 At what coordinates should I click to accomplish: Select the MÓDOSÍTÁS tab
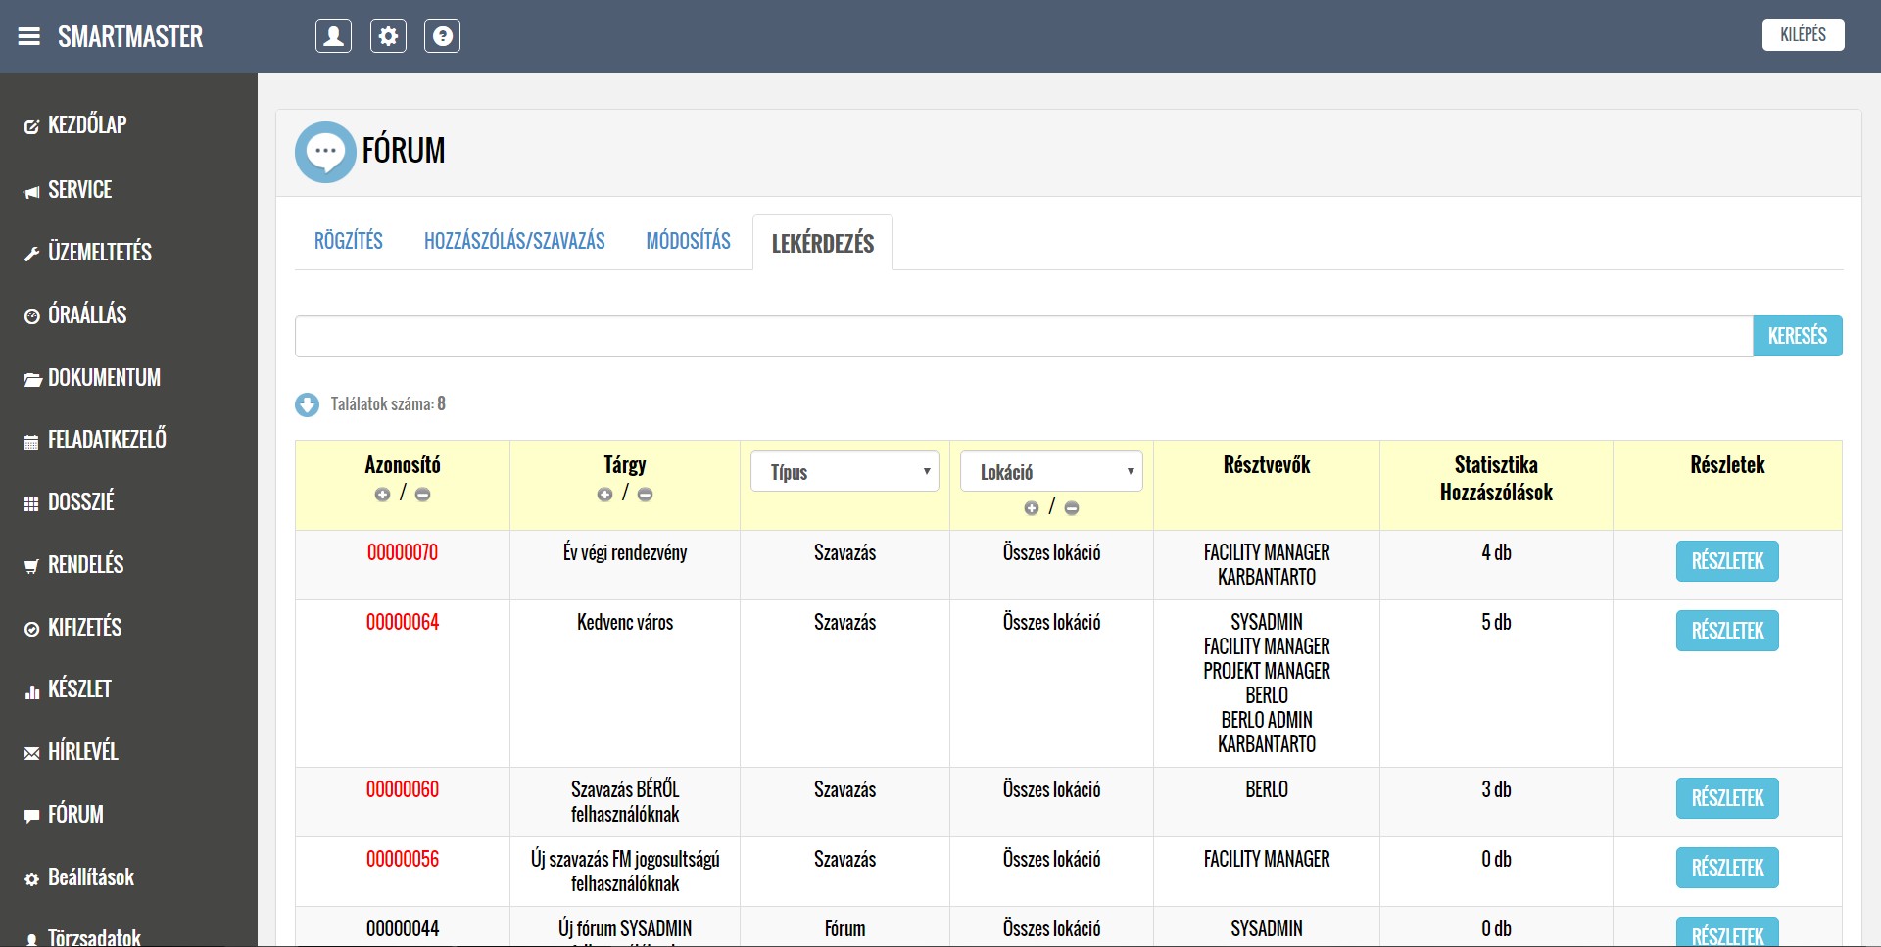pos(688,241)
